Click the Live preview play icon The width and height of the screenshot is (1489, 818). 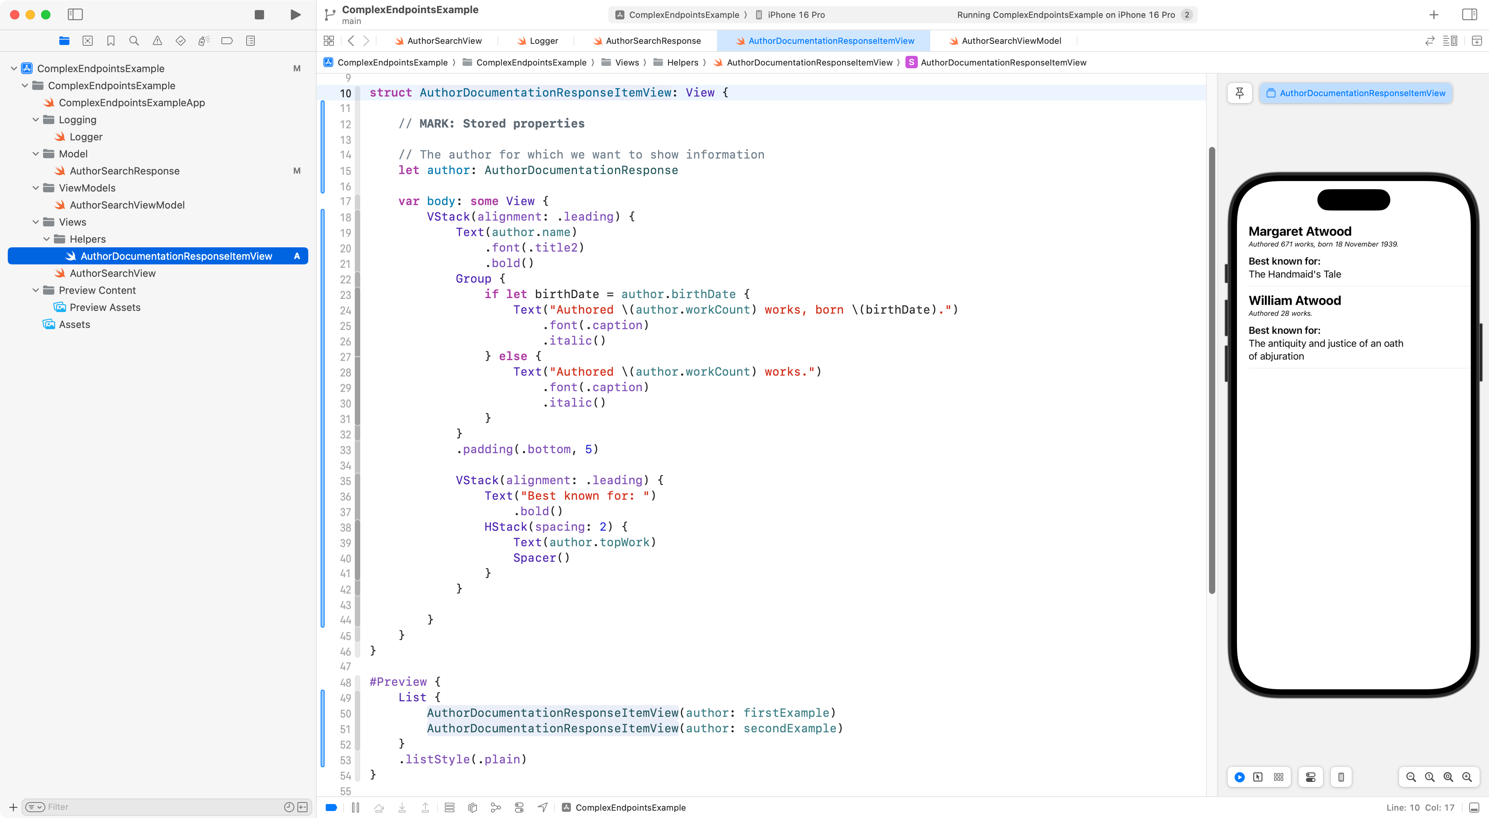[1239, 777]
